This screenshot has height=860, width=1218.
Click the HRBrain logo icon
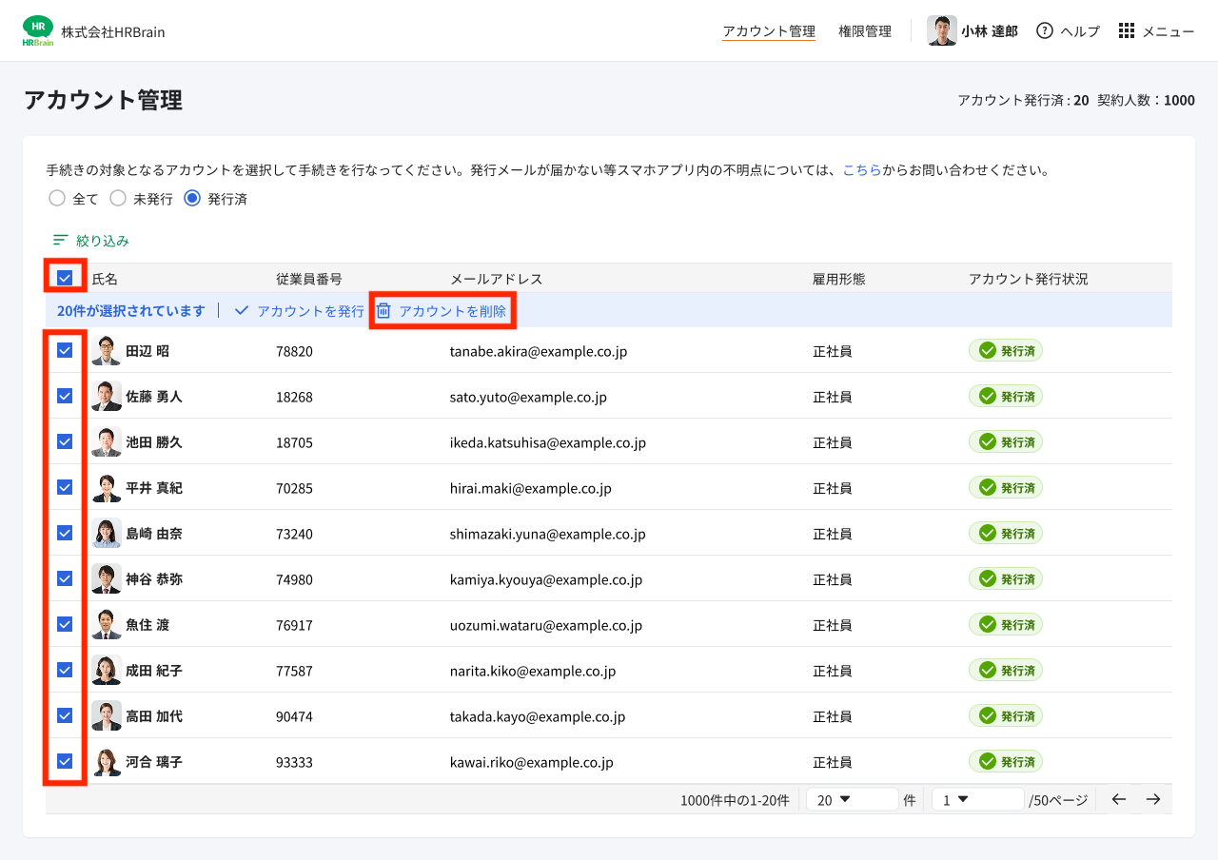[x=37, y=29]
